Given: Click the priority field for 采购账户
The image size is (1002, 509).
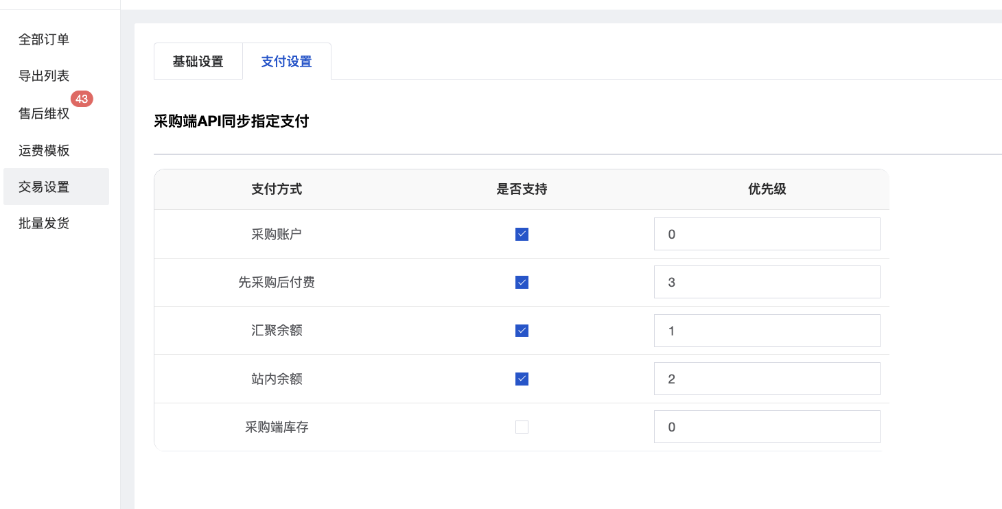Looking at the screenshot, I should coord(766,235).
